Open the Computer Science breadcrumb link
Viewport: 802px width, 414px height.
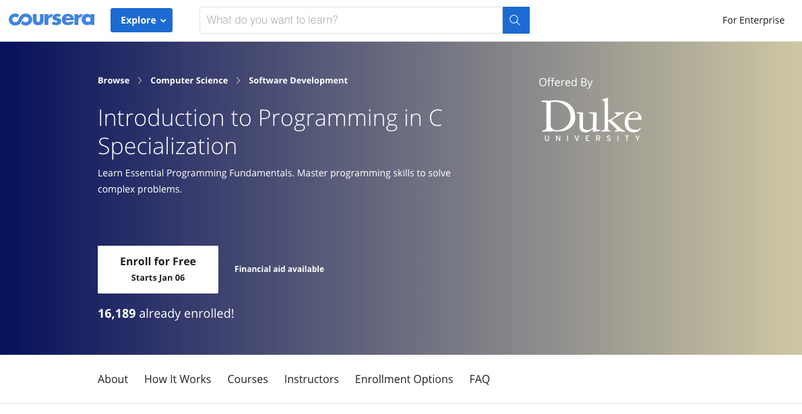click(189, 81)
